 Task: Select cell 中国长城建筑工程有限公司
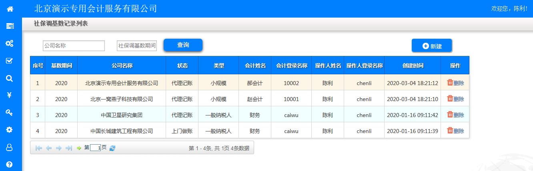coord(122,131)
